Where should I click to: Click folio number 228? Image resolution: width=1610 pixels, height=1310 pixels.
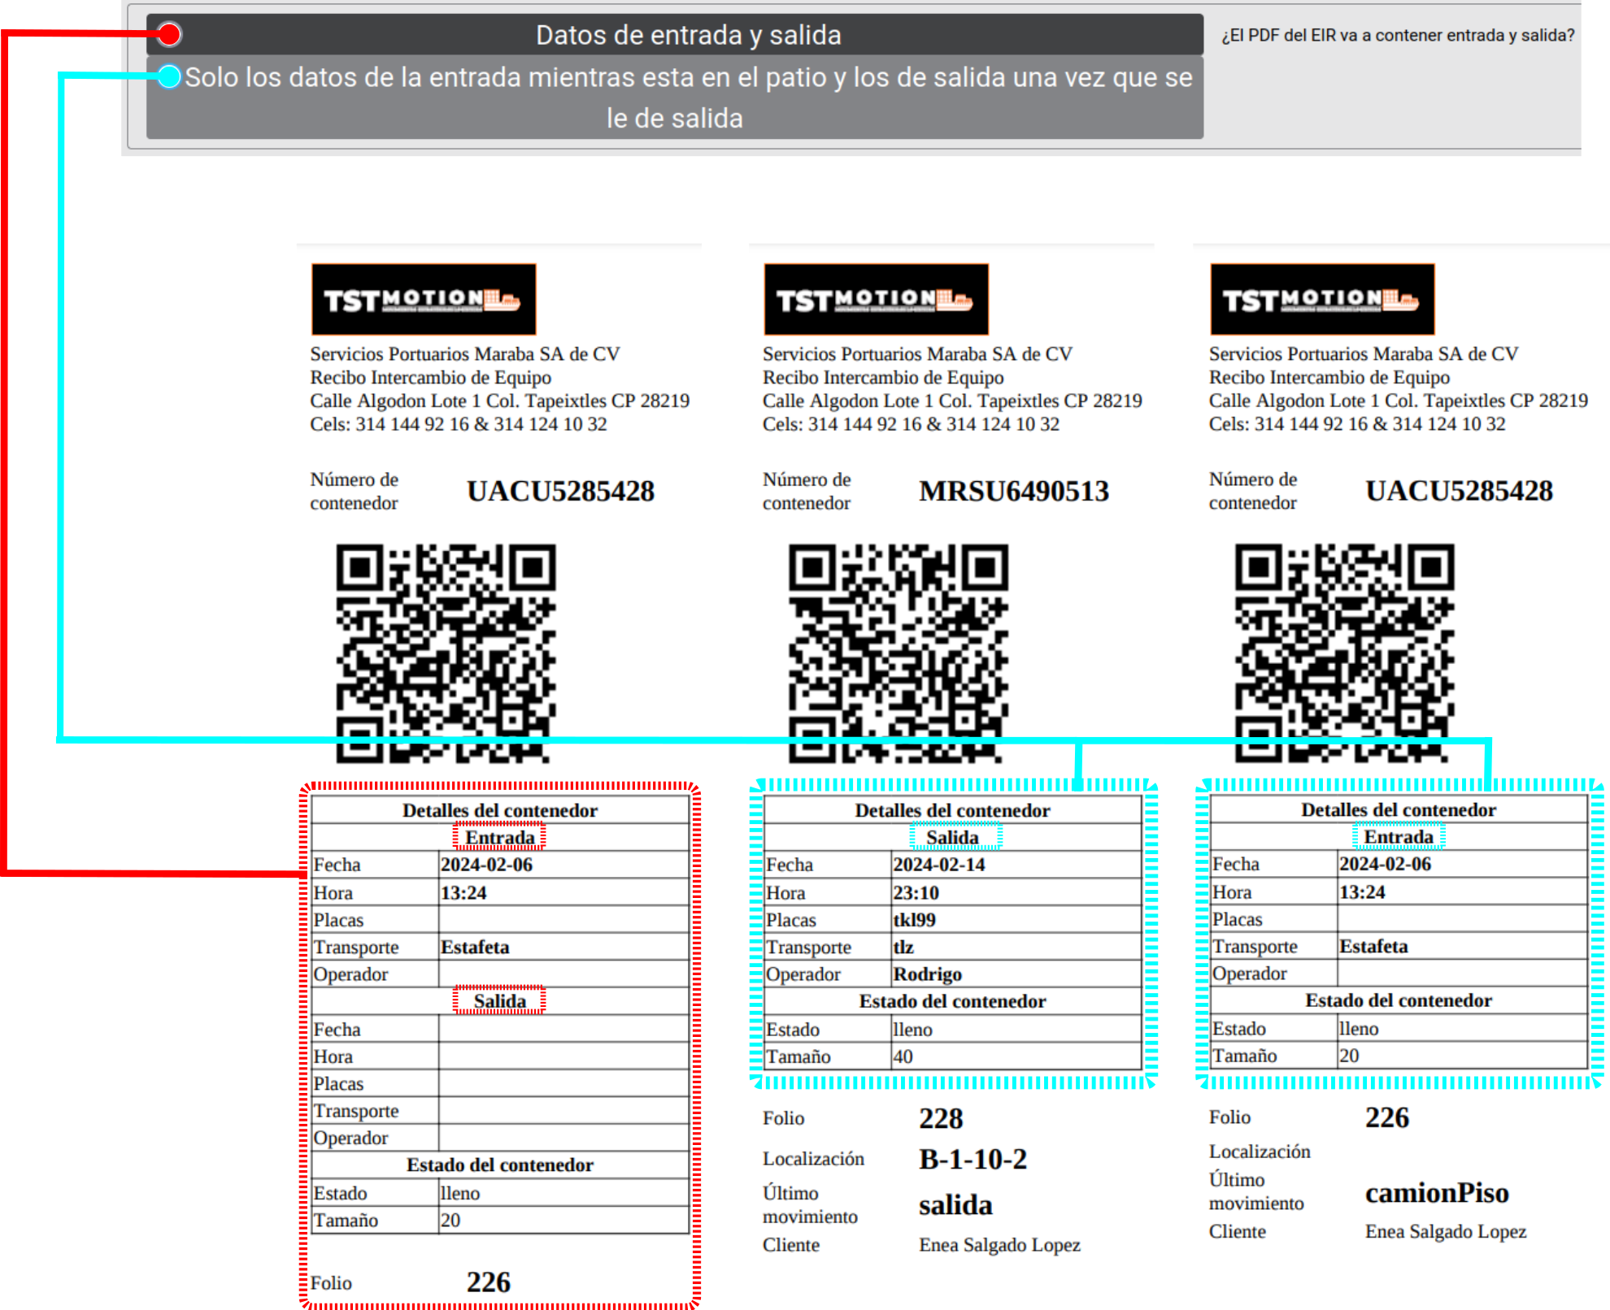(x=941, y=1119)
